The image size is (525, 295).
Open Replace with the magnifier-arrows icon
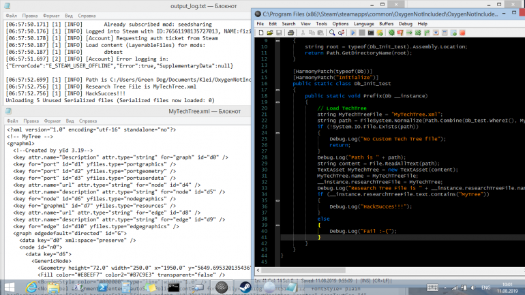[x=341, y=33]
